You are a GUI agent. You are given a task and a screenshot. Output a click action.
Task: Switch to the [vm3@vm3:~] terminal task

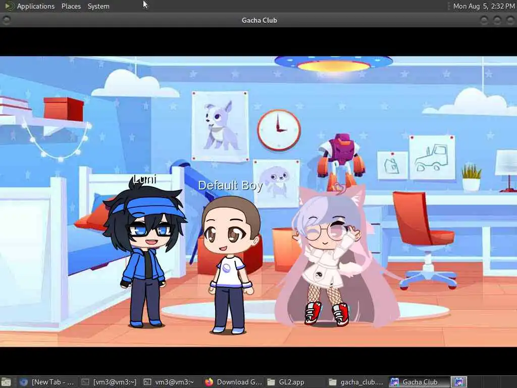109,382
